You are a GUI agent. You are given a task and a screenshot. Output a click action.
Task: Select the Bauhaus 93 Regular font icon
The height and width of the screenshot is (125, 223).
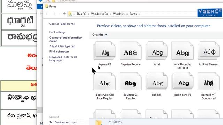click(x=131, y=81)
